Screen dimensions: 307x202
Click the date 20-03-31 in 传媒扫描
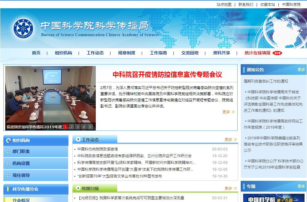[220, 198]
